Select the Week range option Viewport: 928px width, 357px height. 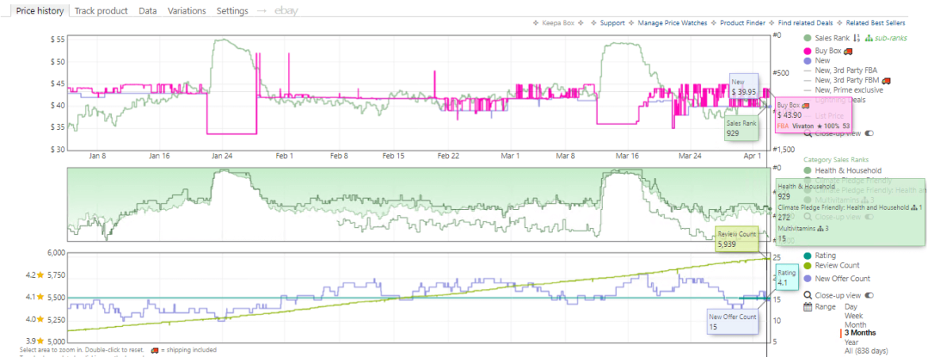[x=855, y=316]
